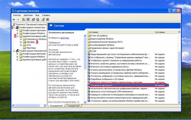Click the Политика "Локальный компьютер" root icon
This screenshot has width=191, height=120.
(14, 24)
